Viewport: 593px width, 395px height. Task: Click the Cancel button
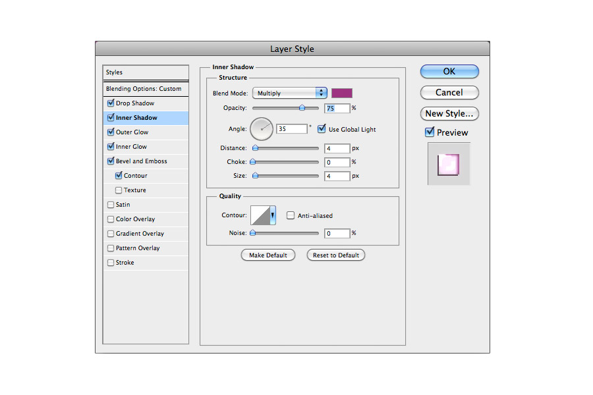449,93
